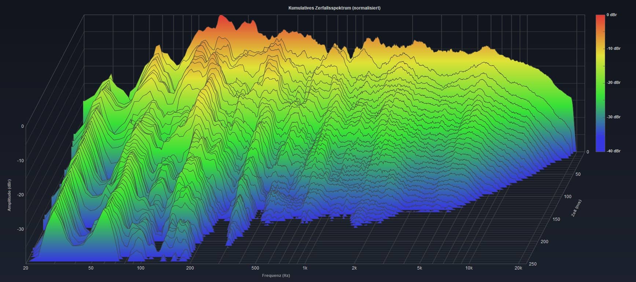Select the '-10 dBr' color bar label

(613, 49)
